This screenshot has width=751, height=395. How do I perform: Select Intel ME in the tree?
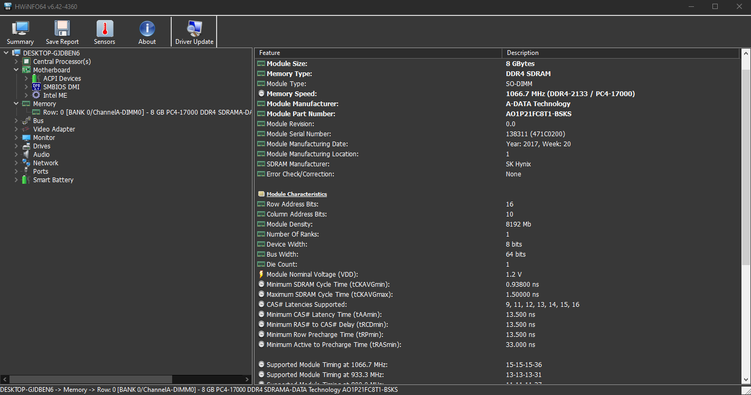click(x=55, y=95)
